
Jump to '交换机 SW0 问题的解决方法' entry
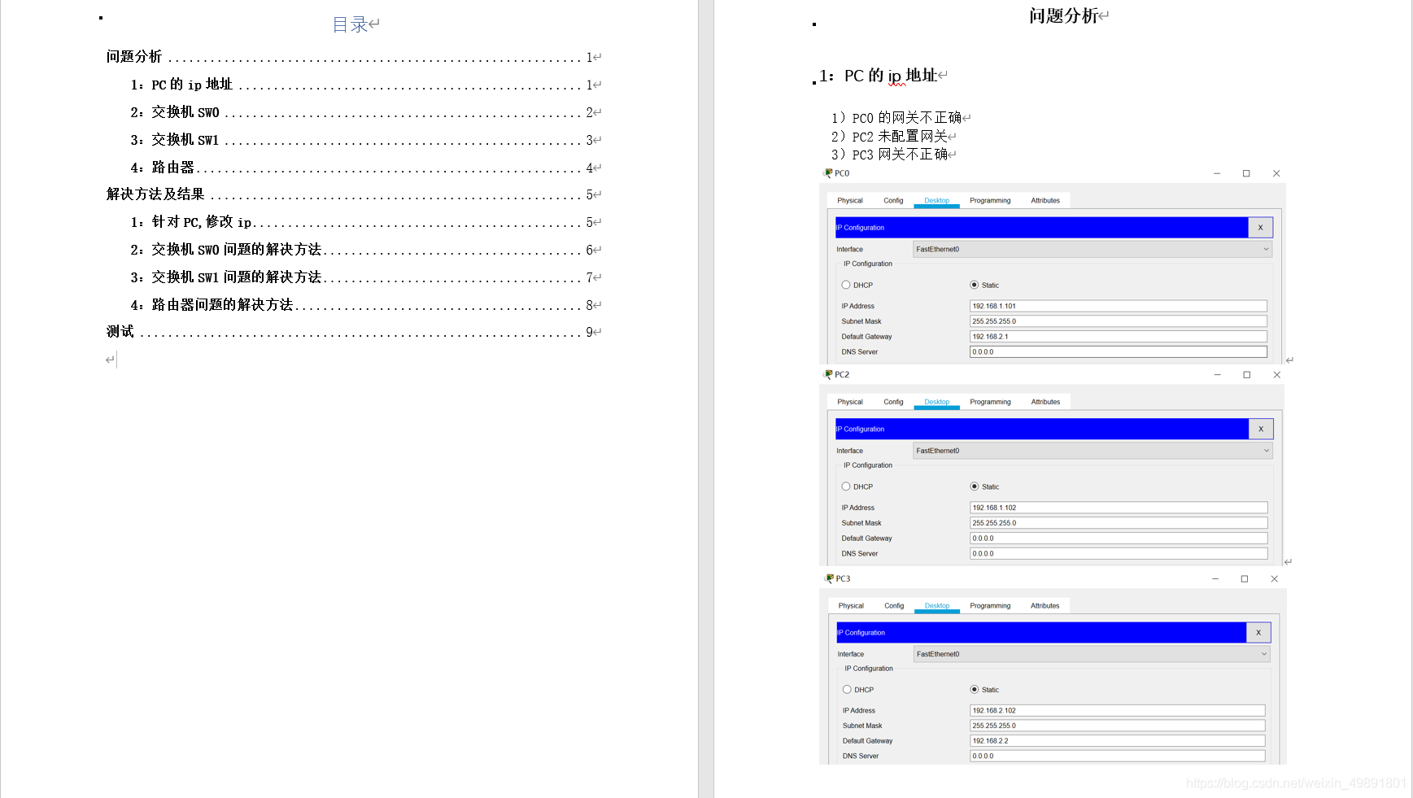362,250
